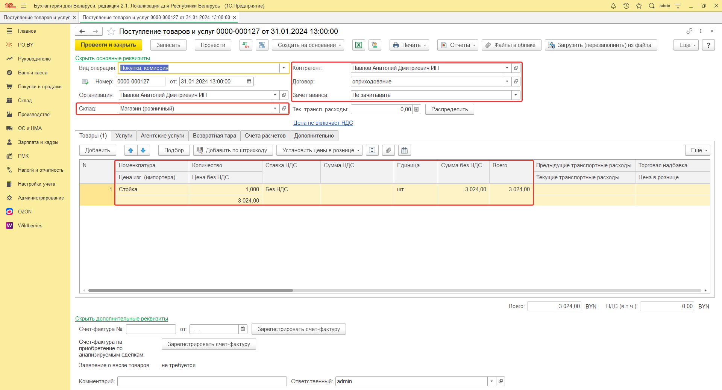
Task: Open the notifications bell icon
Action: pos(613,6)
